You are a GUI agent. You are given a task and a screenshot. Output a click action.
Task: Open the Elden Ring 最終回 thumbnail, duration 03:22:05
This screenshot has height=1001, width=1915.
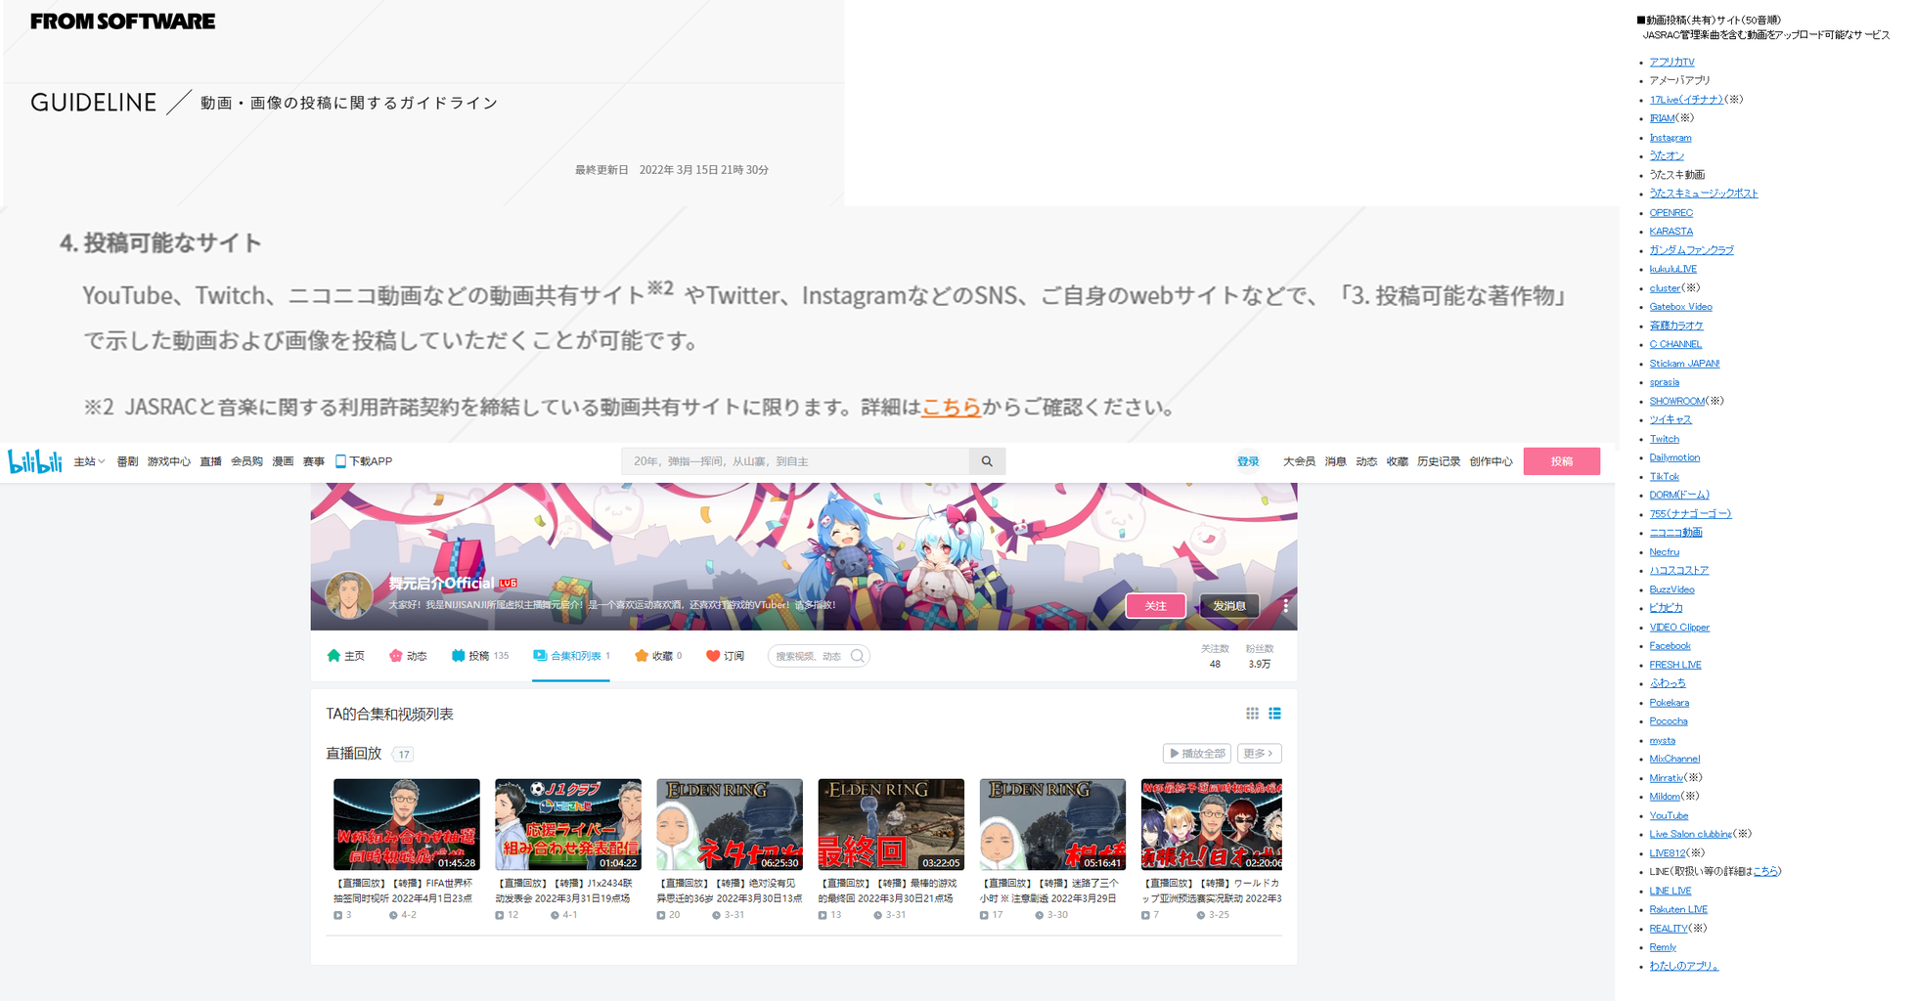(x=891, y=824)
